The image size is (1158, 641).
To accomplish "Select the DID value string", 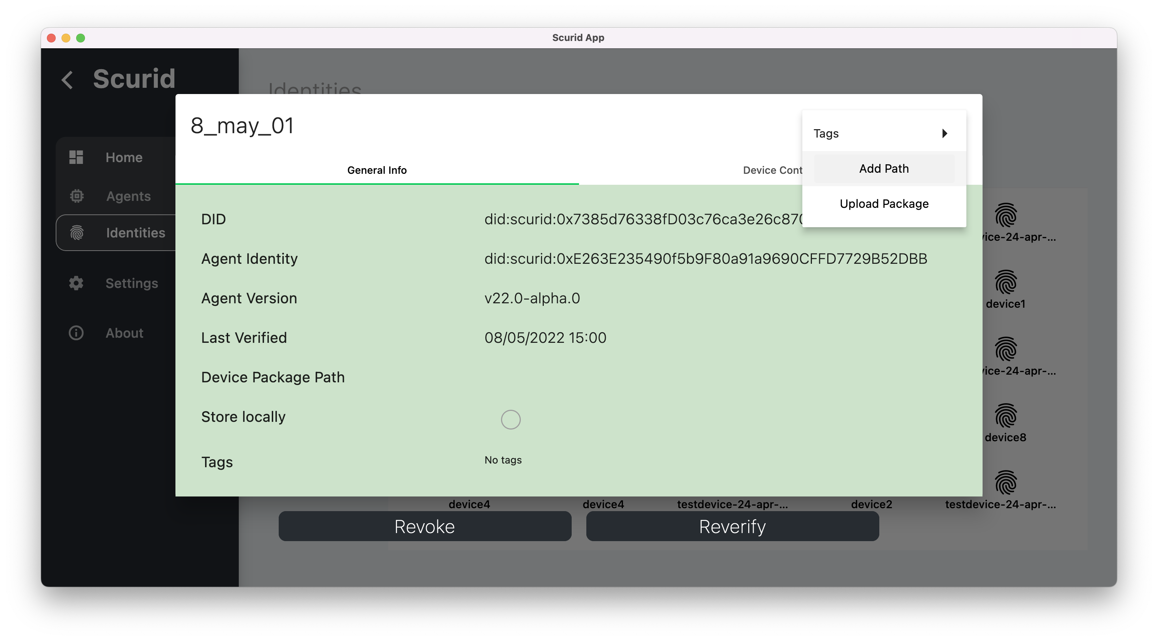I will click(x=643, y=219).
